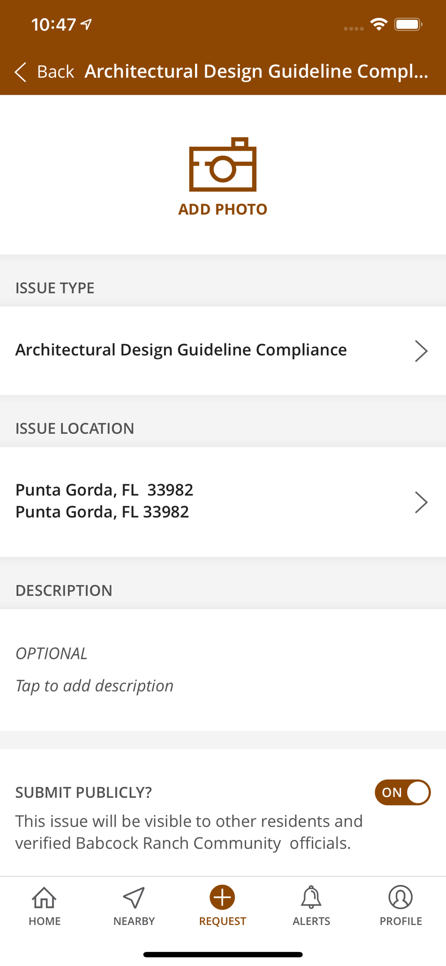Tap the battery indicator in status bar
Image resolution: width=446 pixels, height=966 pixels.
point(408,24)
